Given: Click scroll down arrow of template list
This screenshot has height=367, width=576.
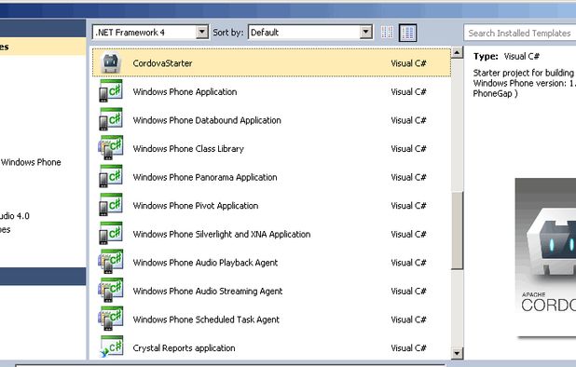Looking at the screenshot, I should [457, 354].
